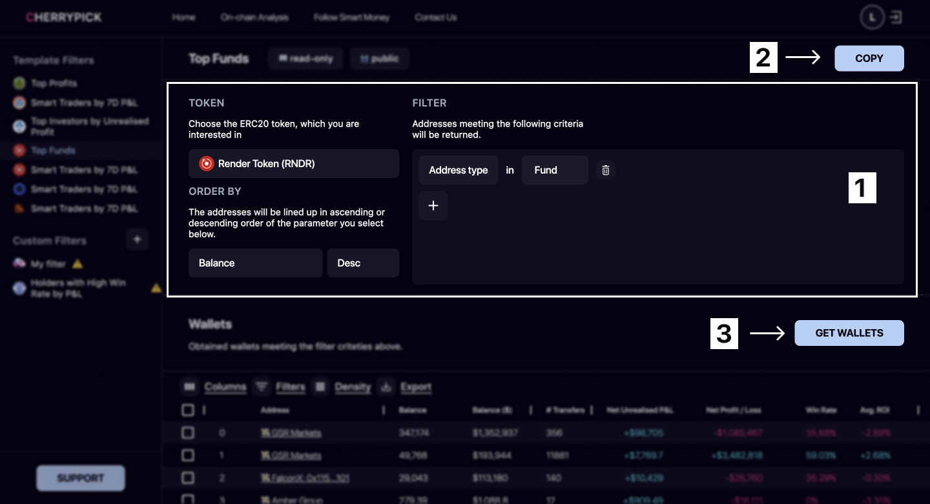Select the checkbox for FalconX row
This screenshot has width=930, height=504.
coord(188,478)
